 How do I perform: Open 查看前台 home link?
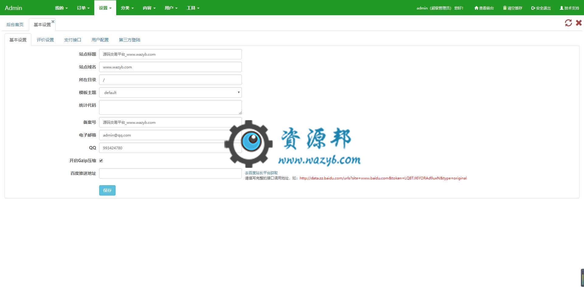[484, 8]
